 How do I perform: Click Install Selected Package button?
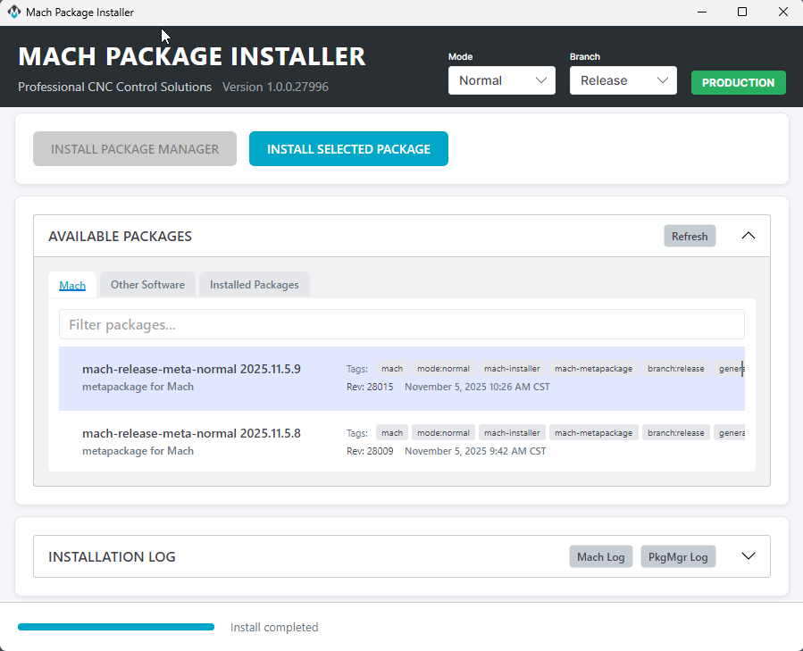tap(348, 149)
